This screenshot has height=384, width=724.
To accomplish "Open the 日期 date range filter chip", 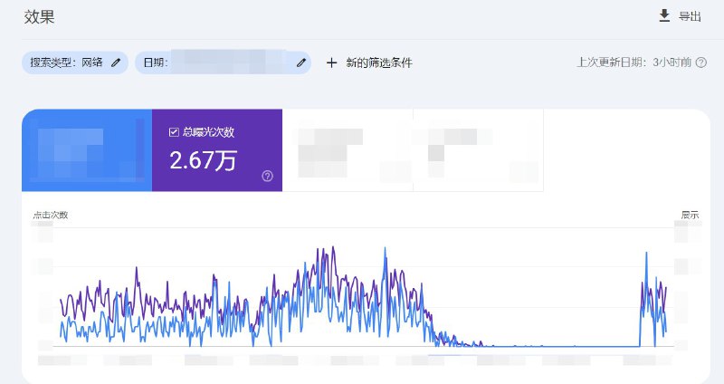I will click(x=217, y=62).
